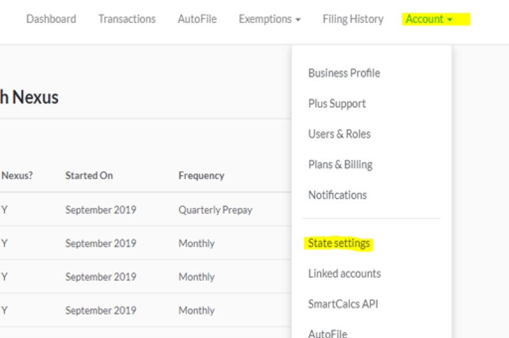Go to the Transactions tab
Screen dimensions: 509x338
(x=127, y=19)
